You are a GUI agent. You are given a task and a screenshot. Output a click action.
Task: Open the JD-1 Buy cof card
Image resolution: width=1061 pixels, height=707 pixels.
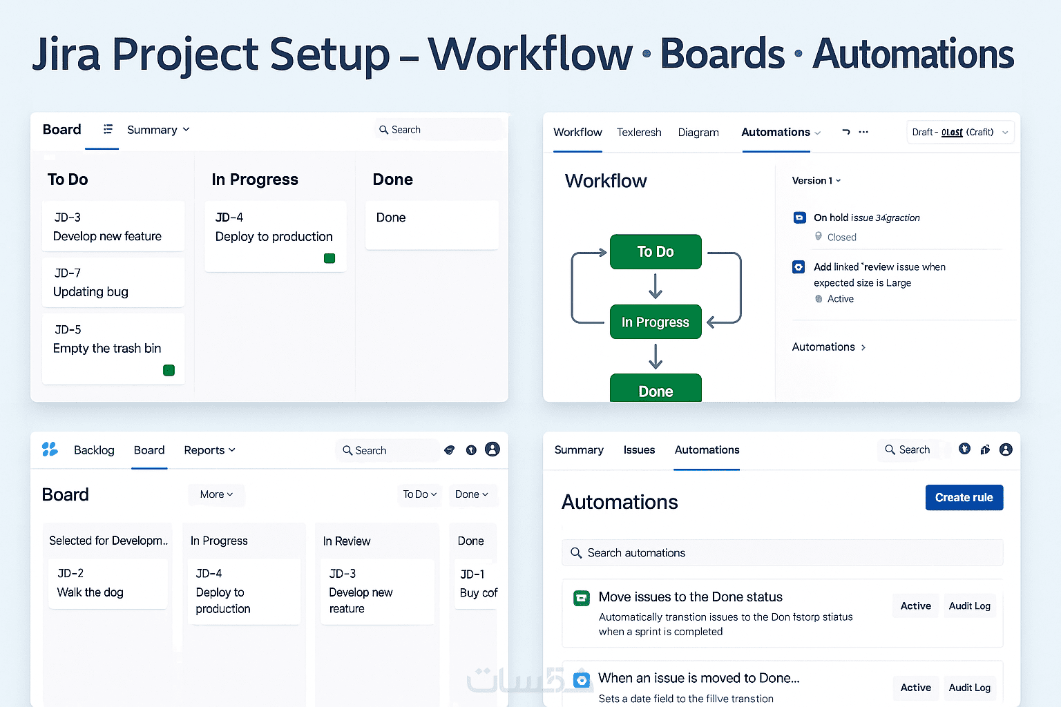click(x=476, y=583)
